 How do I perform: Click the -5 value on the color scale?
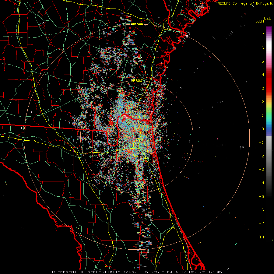262,197
